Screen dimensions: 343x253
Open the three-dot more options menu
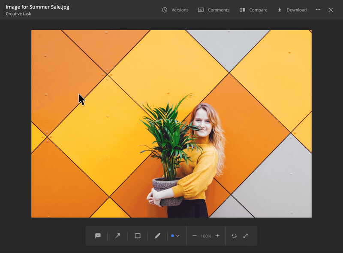(x=318, y=9)
